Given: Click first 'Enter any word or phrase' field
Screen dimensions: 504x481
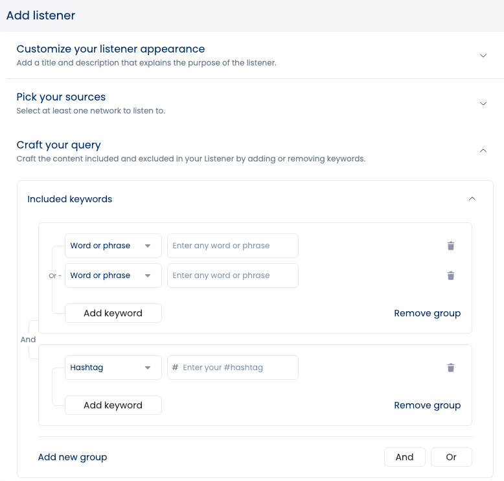Looking at the screenshot, I should [233, 246].
